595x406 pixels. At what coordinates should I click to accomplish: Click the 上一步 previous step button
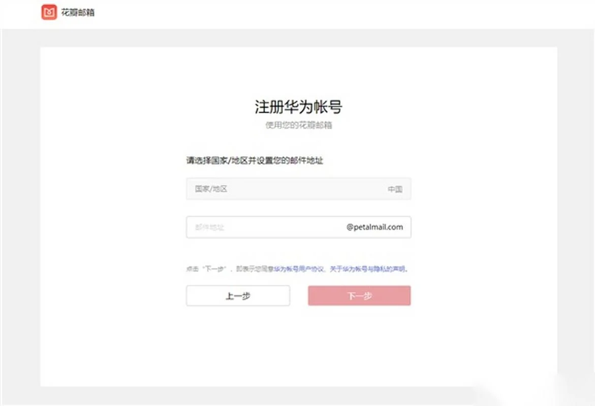coord(238,296)
